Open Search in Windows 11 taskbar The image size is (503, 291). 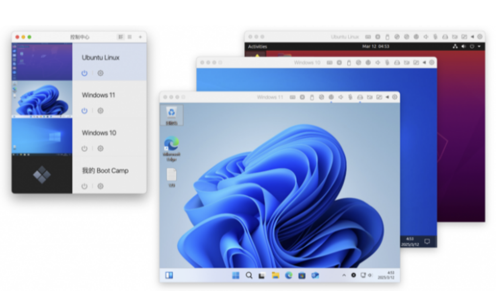[x=249, y=275]
